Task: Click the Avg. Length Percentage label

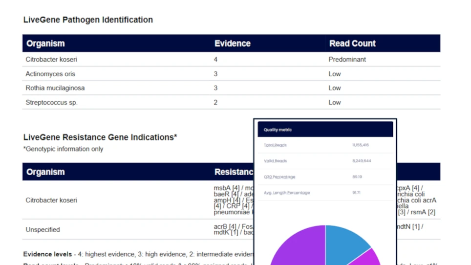Action: coord(287,193)
